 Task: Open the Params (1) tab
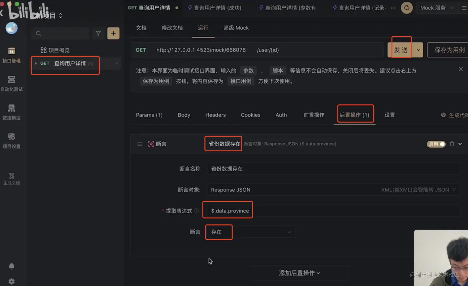[149, 115]
